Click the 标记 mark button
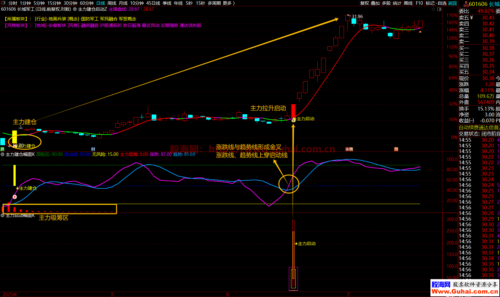The height and width of the screenshot is (297, 500). point(430,3)
